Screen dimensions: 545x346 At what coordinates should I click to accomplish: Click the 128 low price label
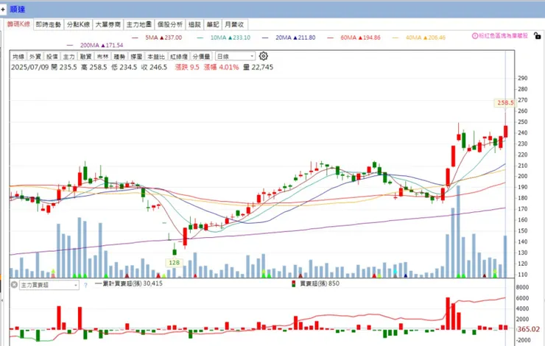coord(174,263)
